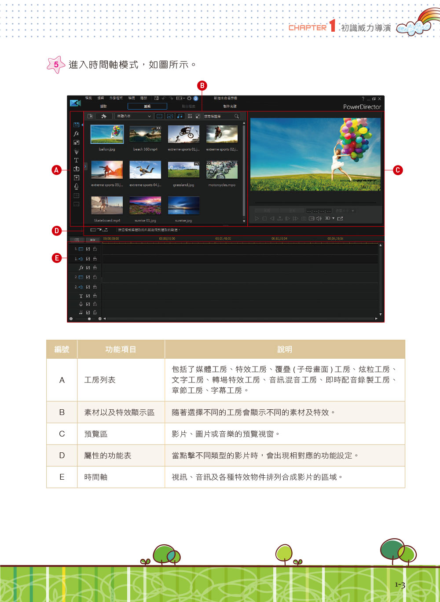The image size is (440, 602).
Task: Open the Subtitle Room icon
Action: pyautogui.click(x=76, y=204)
